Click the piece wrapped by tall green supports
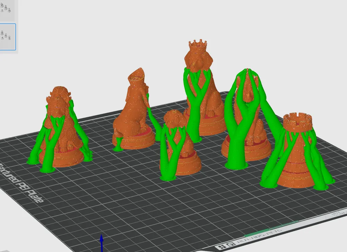 (x=247, y=115)
